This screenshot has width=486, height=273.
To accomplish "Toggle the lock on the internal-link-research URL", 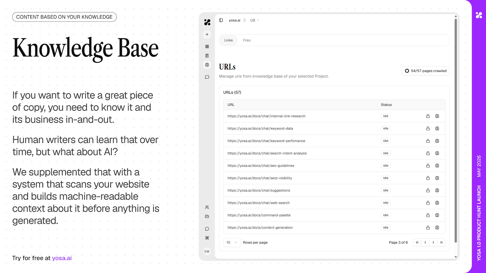I will (428, 116).
